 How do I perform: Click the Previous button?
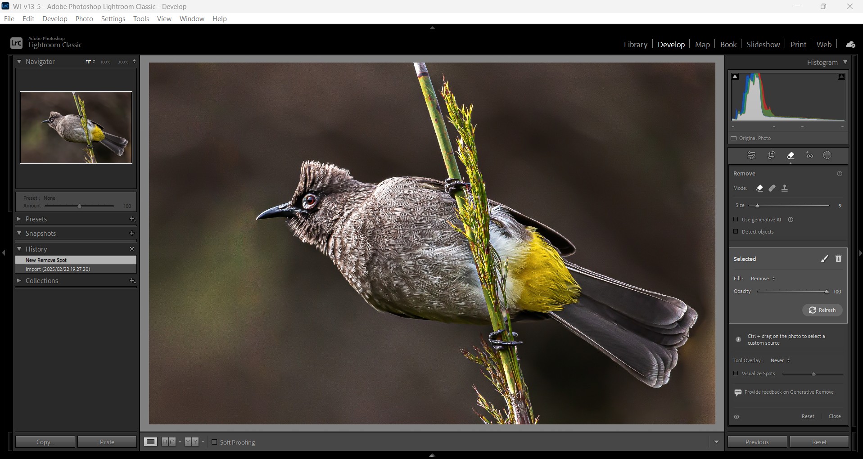(x=757, y=442)
